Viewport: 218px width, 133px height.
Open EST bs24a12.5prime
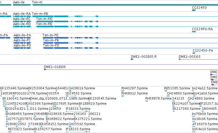tap(205, 88)
